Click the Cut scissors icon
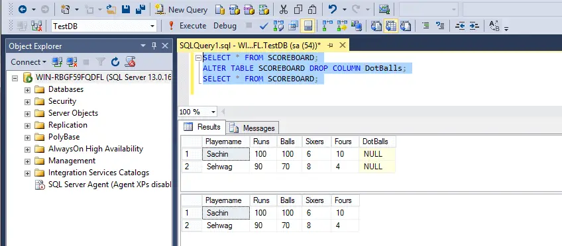The height and width of the screenshot is (246, 562). coord(284,10)
